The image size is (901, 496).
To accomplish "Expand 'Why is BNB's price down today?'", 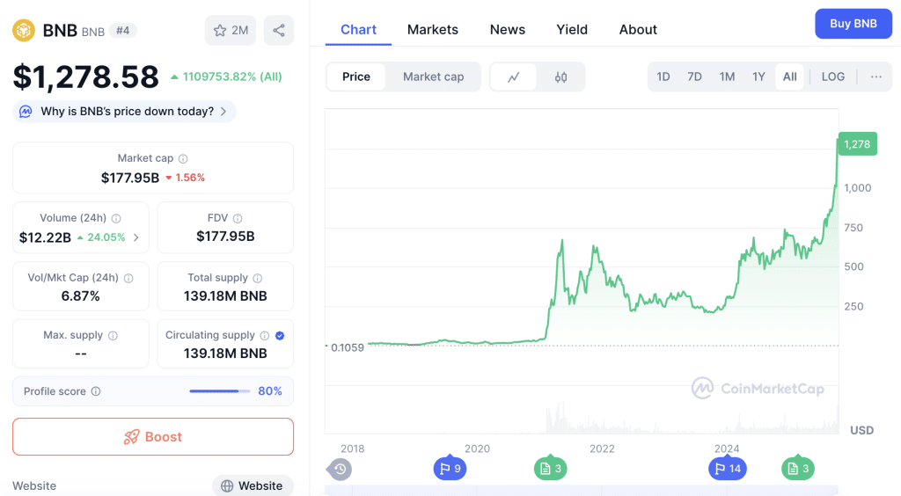I will [125, 112].
